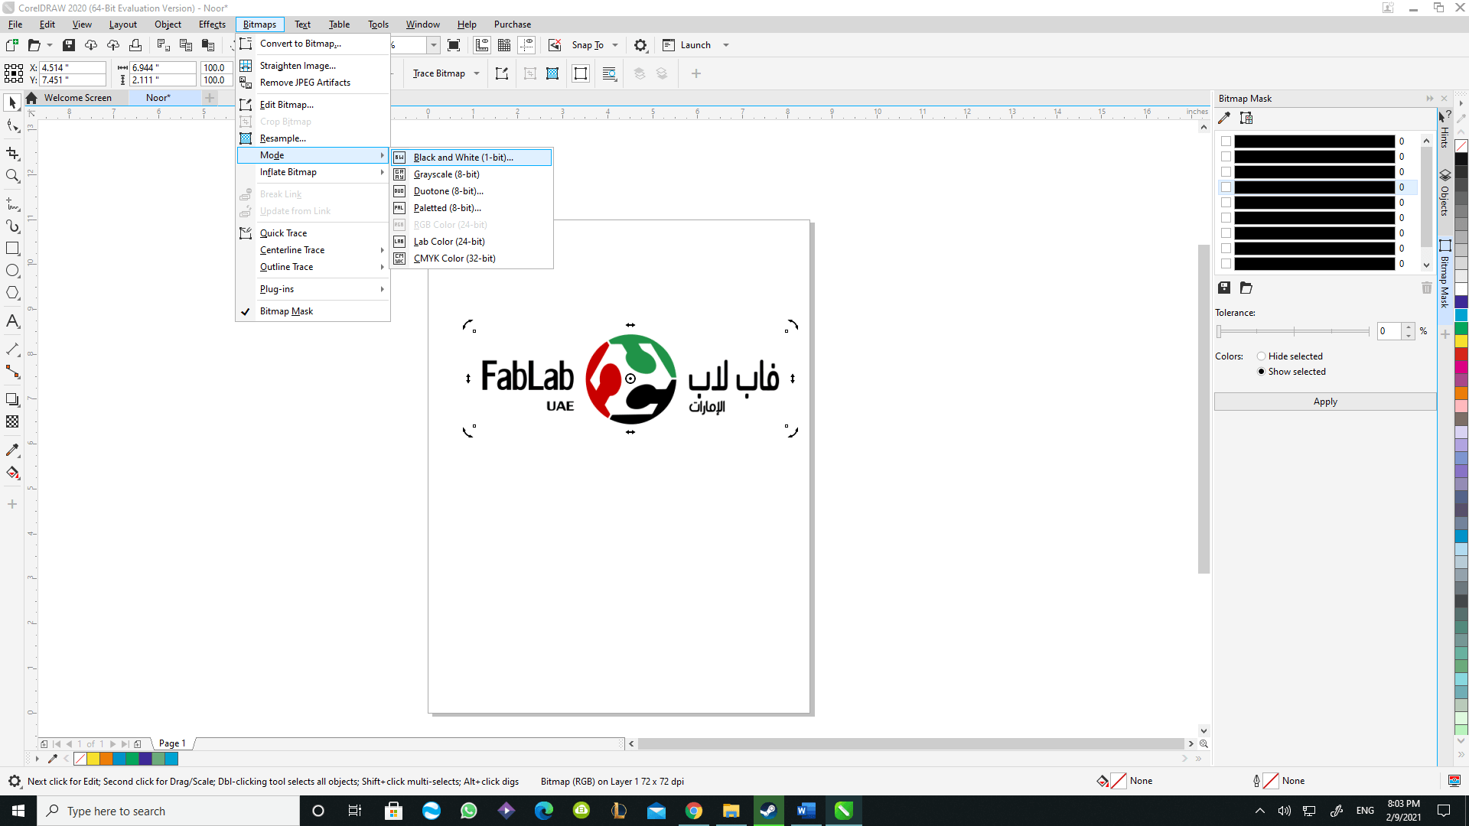Image resolution: width=1469 pixels, height=826 pixels.
Task: Click the Save icon in standard toolbar
Action: tap(69, 45)
